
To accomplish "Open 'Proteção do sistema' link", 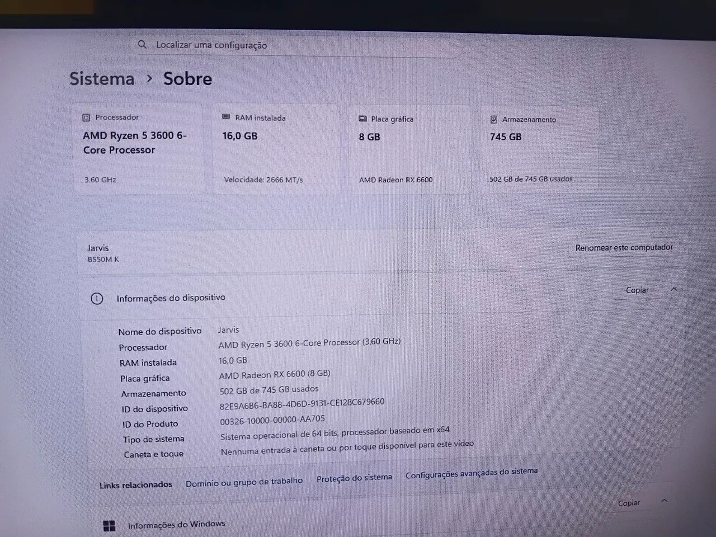I will point(354,478).
